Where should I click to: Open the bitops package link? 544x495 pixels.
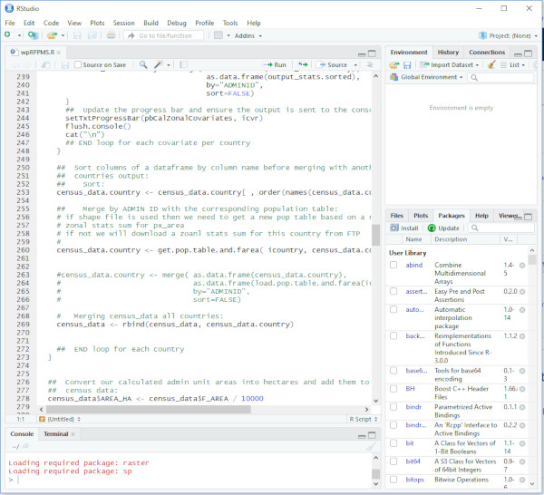415,480
